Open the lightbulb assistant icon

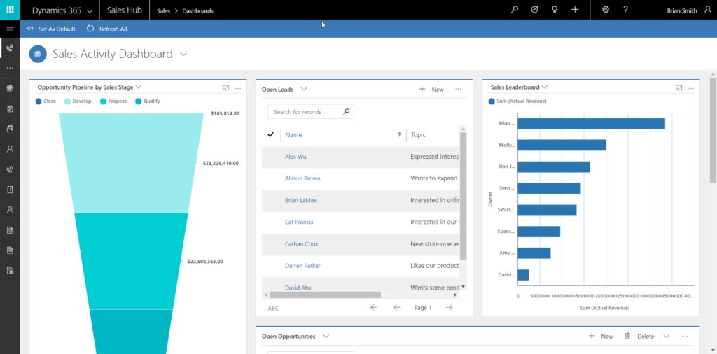555,10
